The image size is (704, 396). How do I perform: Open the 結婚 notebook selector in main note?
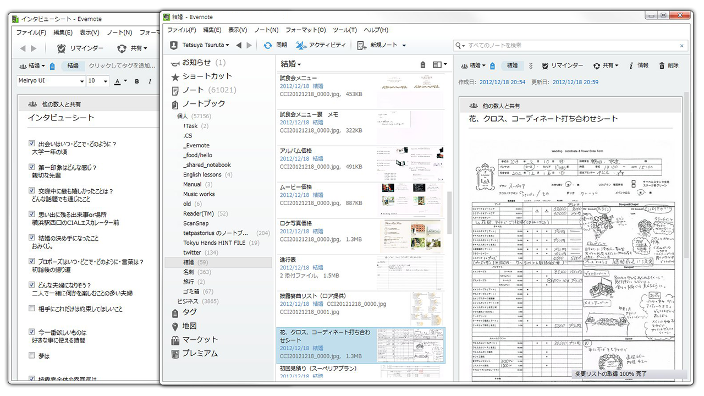click(472, 65)
